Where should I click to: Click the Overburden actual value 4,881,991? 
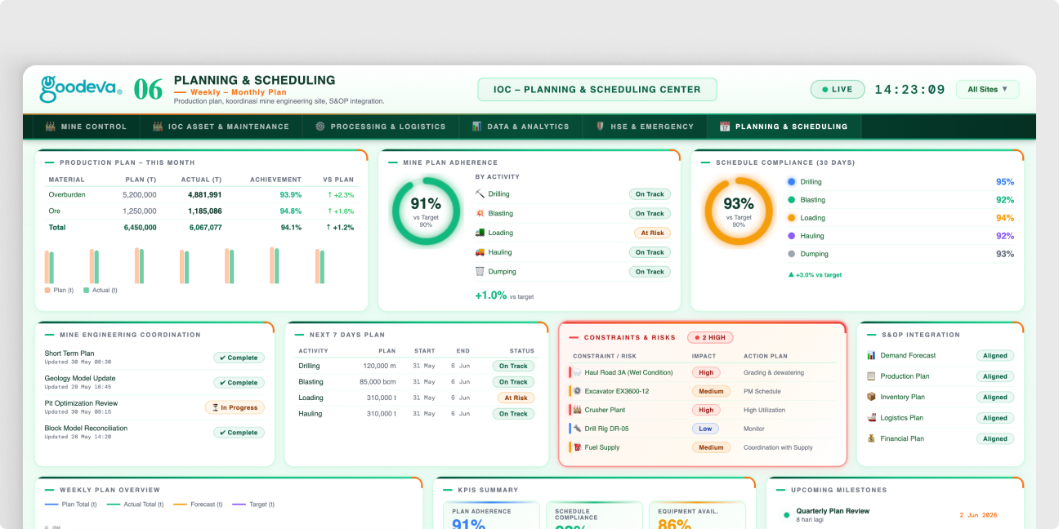click(x=205, y=195)
